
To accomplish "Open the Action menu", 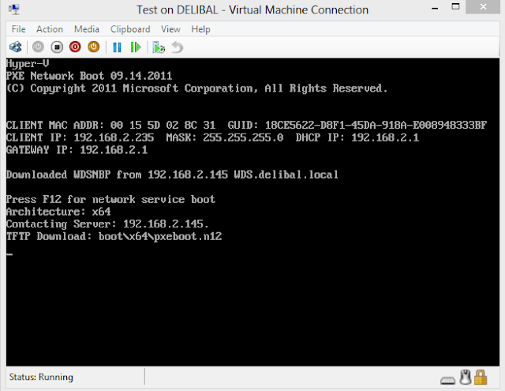I will [x=50, y=29].
